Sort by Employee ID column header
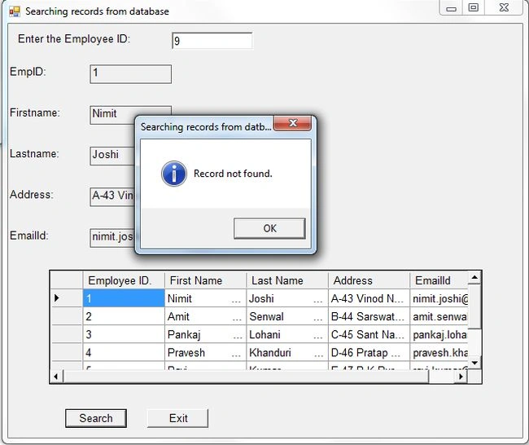Screen dimensions: 529x445 tap(124, 280)
